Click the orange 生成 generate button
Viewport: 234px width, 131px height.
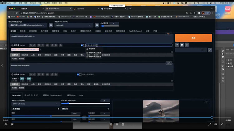pos(193,38)
